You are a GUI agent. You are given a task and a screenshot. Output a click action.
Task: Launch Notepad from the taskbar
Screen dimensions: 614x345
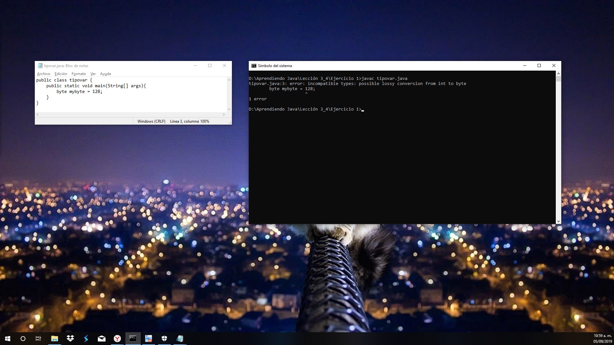click(180, 339)
